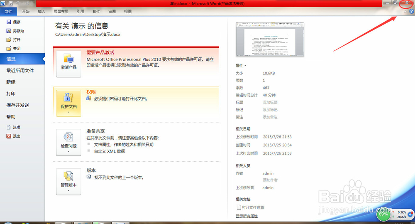Click the document preview thumbnail
The image size is (415, 224).
click(270, 39)
